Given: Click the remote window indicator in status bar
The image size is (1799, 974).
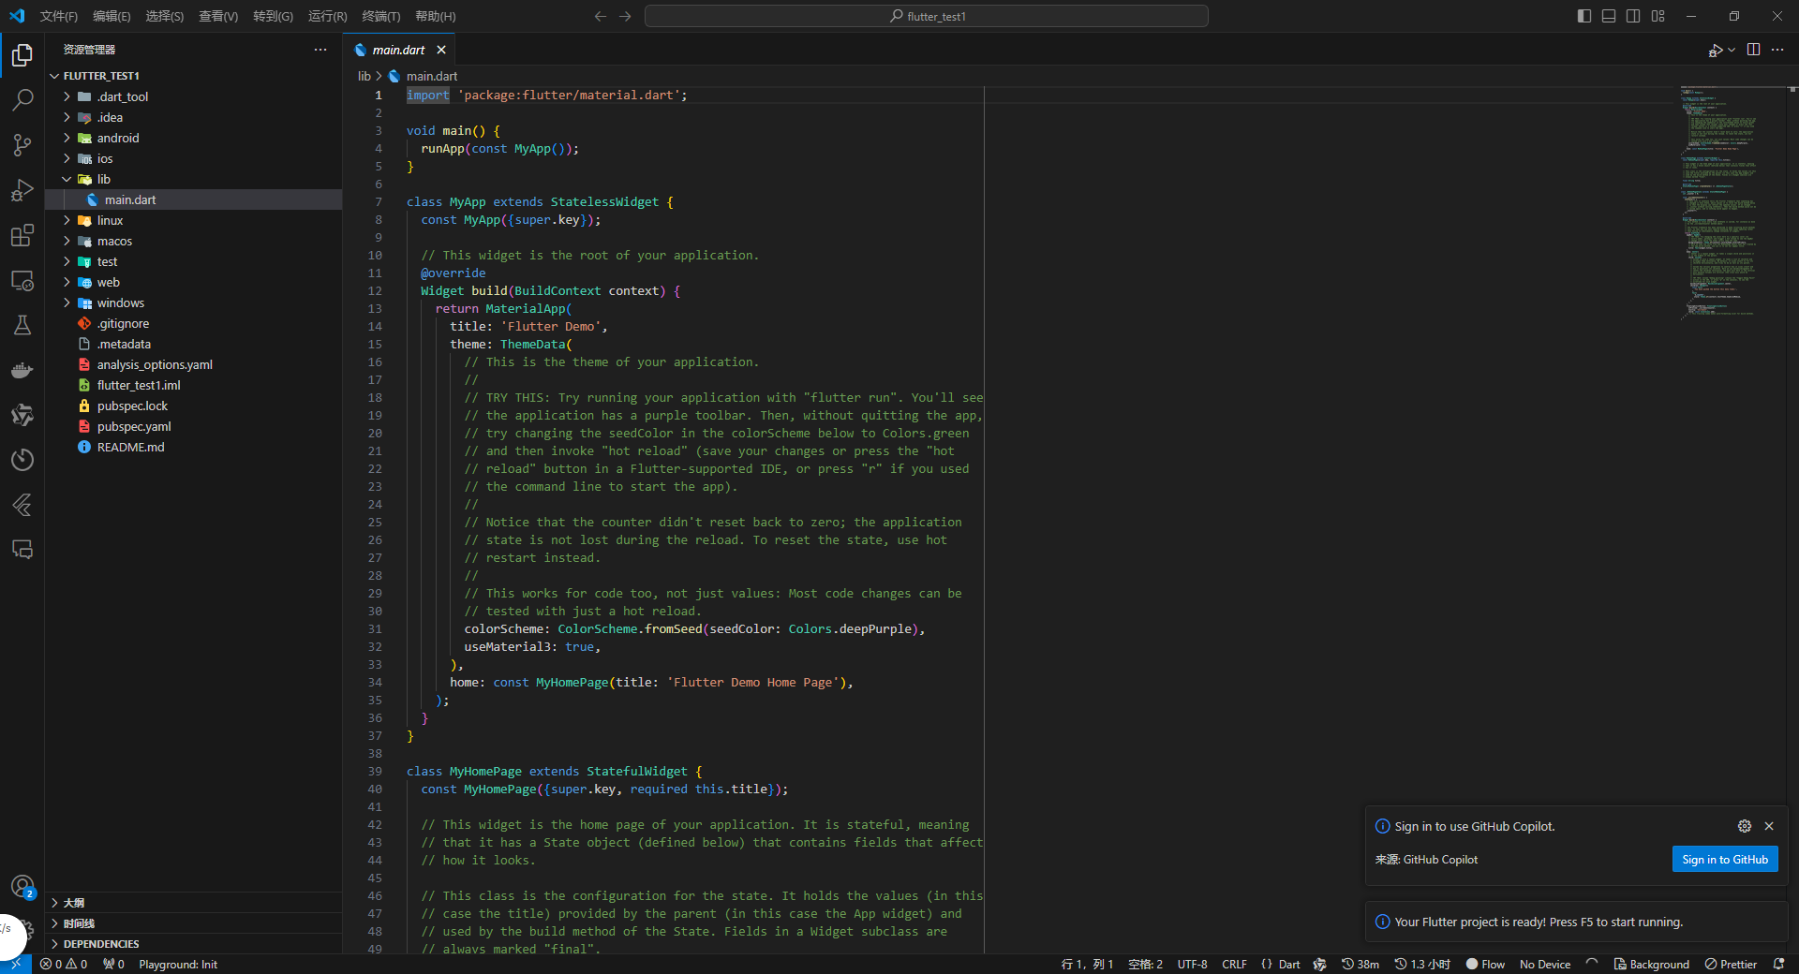Looking at the screenshot, I should (x=16, y=964).
